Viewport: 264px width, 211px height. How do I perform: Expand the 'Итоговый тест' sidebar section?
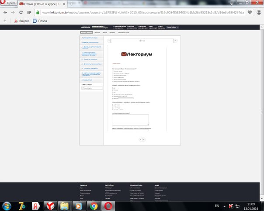pos(91,80)
